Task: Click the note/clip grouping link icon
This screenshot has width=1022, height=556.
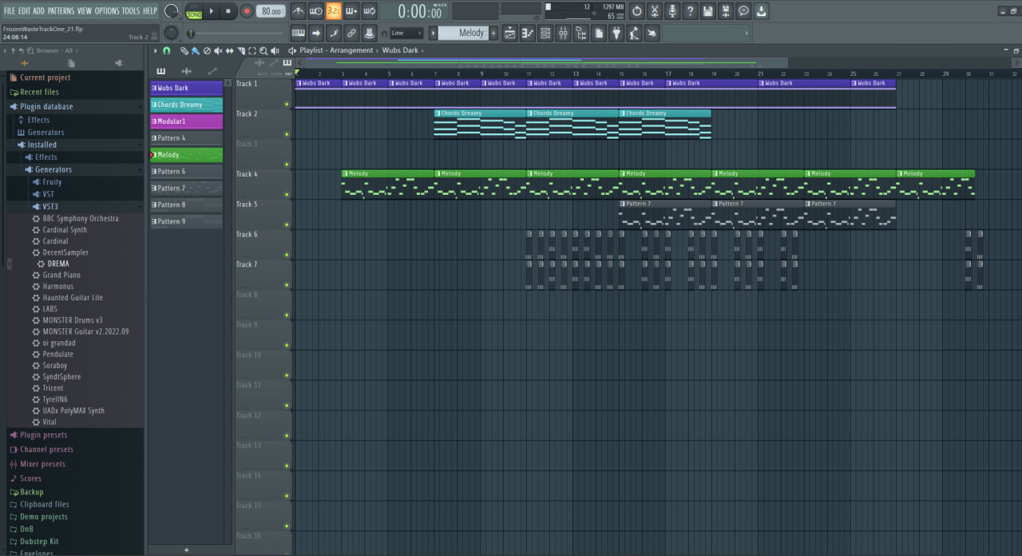Action: [351, 33]
